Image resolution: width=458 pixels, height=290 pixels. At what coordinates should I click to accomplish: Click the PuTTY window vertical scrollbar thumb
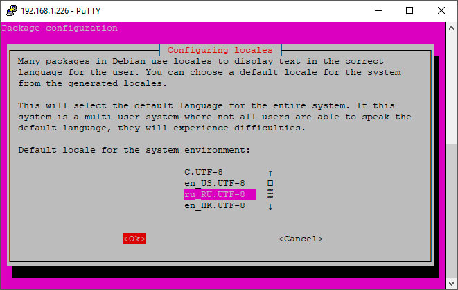point(451,210)
